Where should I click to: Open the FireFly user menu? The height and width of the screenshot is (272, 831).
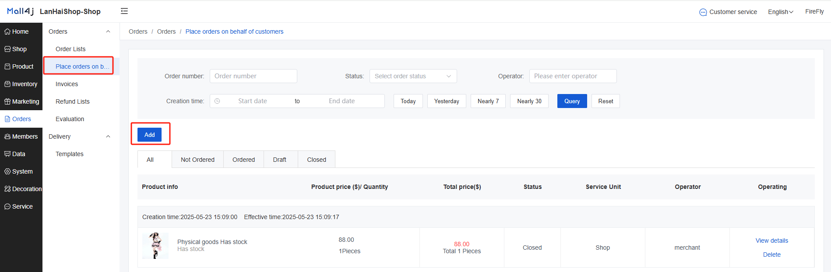pos(814,11)
